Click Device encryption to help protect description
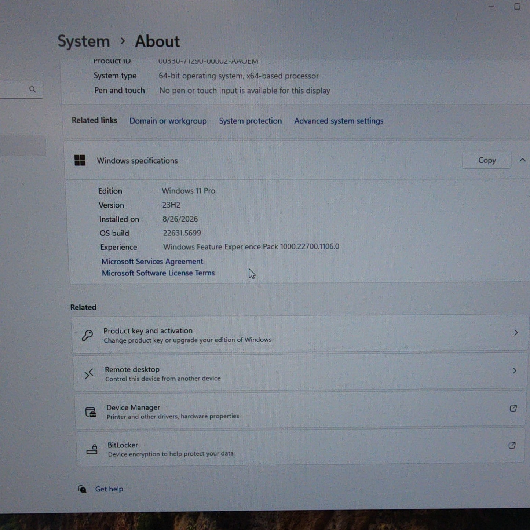Viewport: 530px width, 530px height. coord(171,454)
